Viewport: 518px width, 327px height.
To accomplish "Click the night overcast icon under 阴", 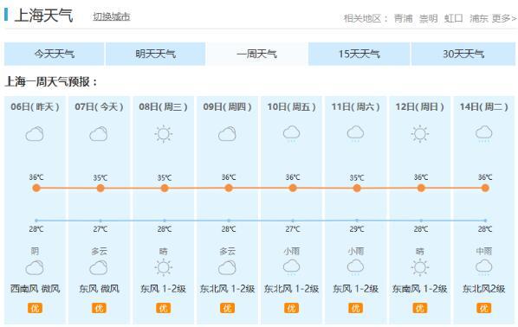I will (x=35, y=267).
